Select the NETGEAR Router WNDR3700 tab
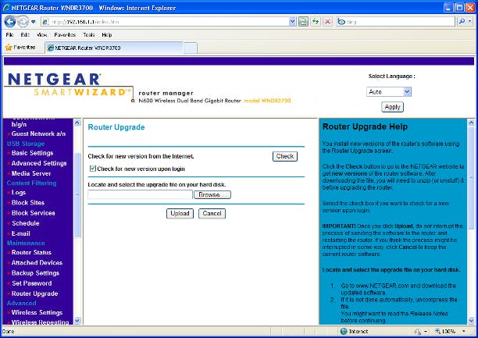Image resolution: width=478 pixels, height=338 pixels. click(x=114, y=48)
